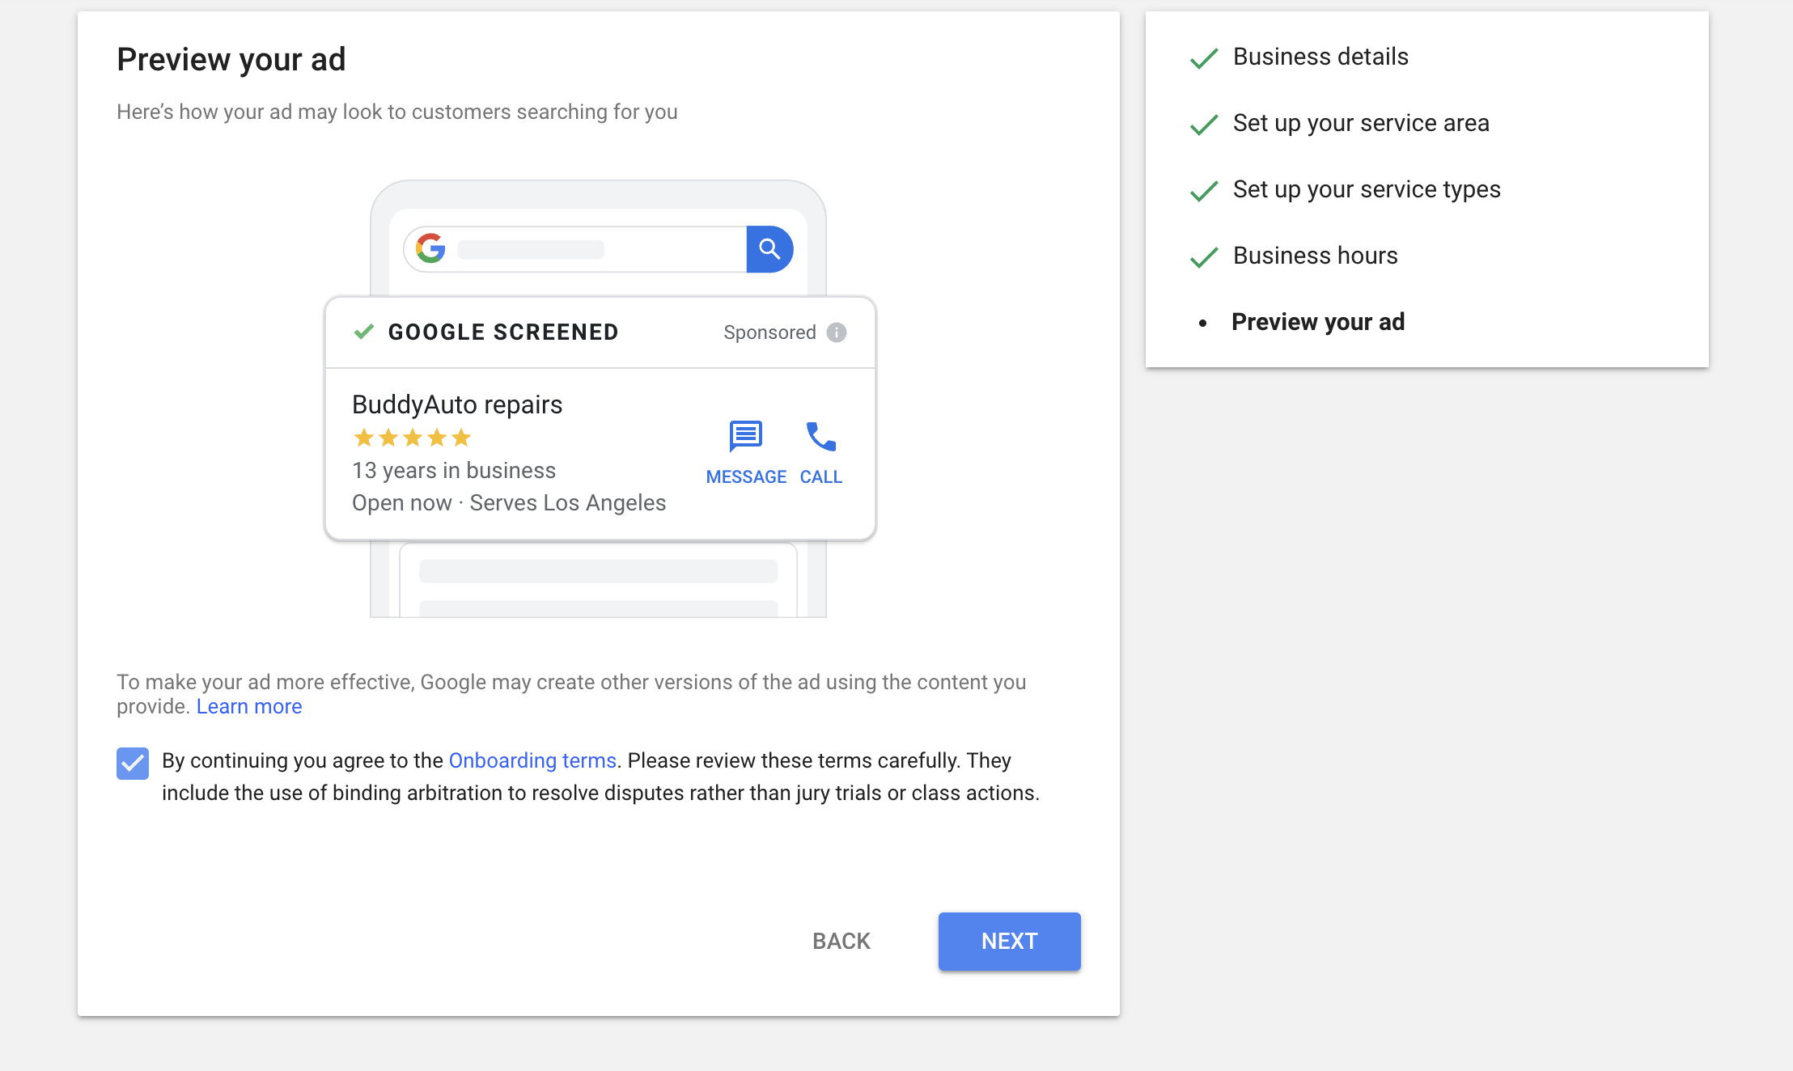Click the Message chat icon
Image resolution: width=1793 pixels, height=1071 pixels.
[x=745, y=437]
